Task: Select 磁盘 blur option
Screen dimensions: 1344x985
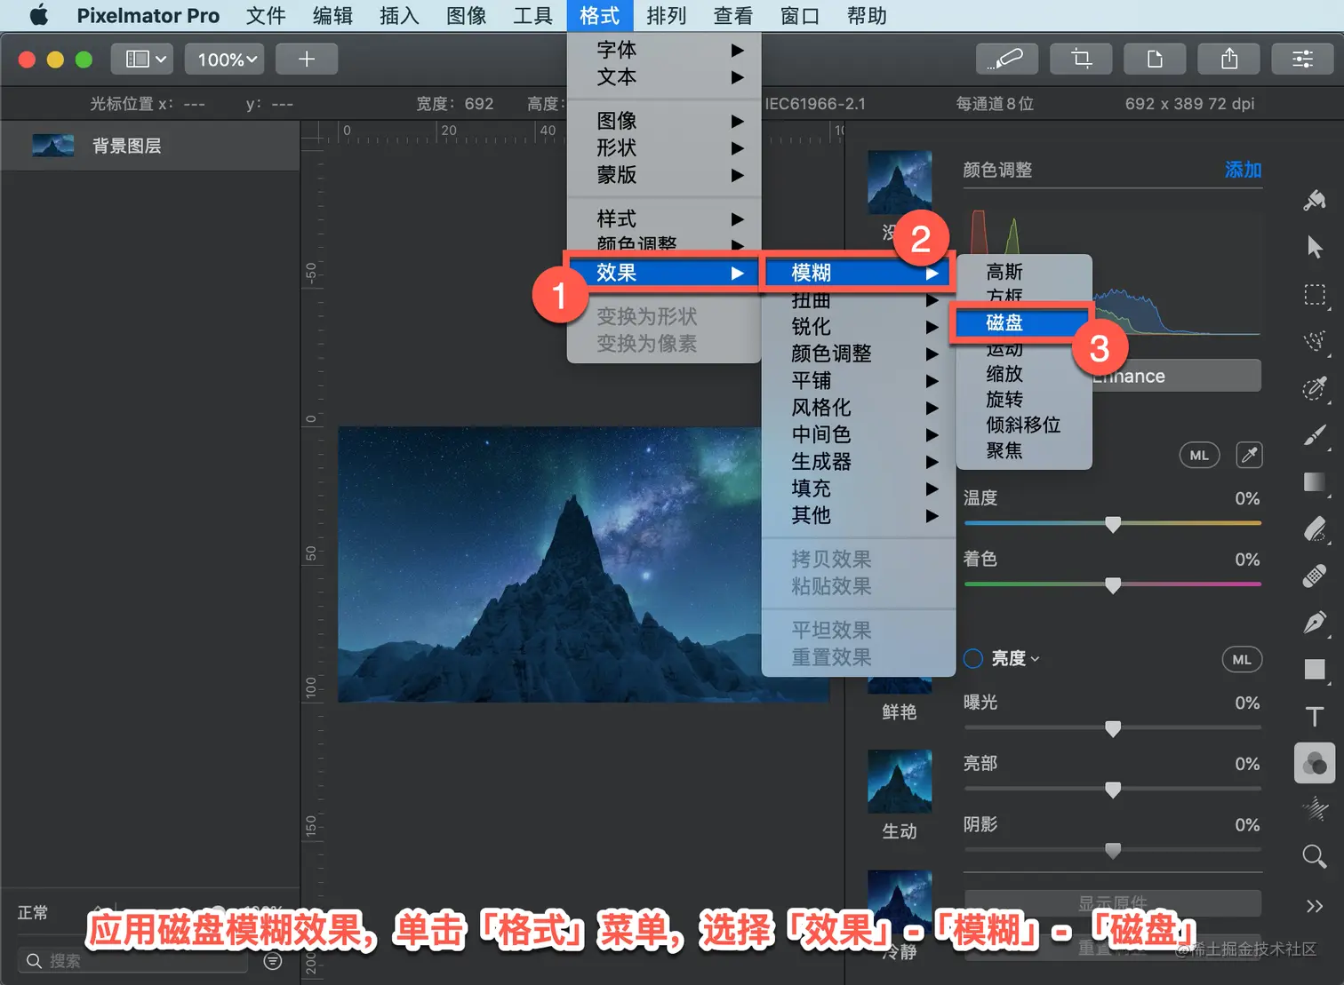Action: tap(1023, 323)
